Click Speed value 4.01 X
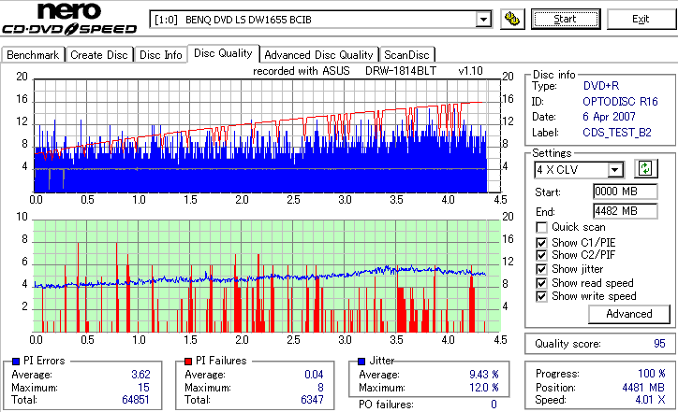The image size is (678, 412). click(x=650, y=400)
